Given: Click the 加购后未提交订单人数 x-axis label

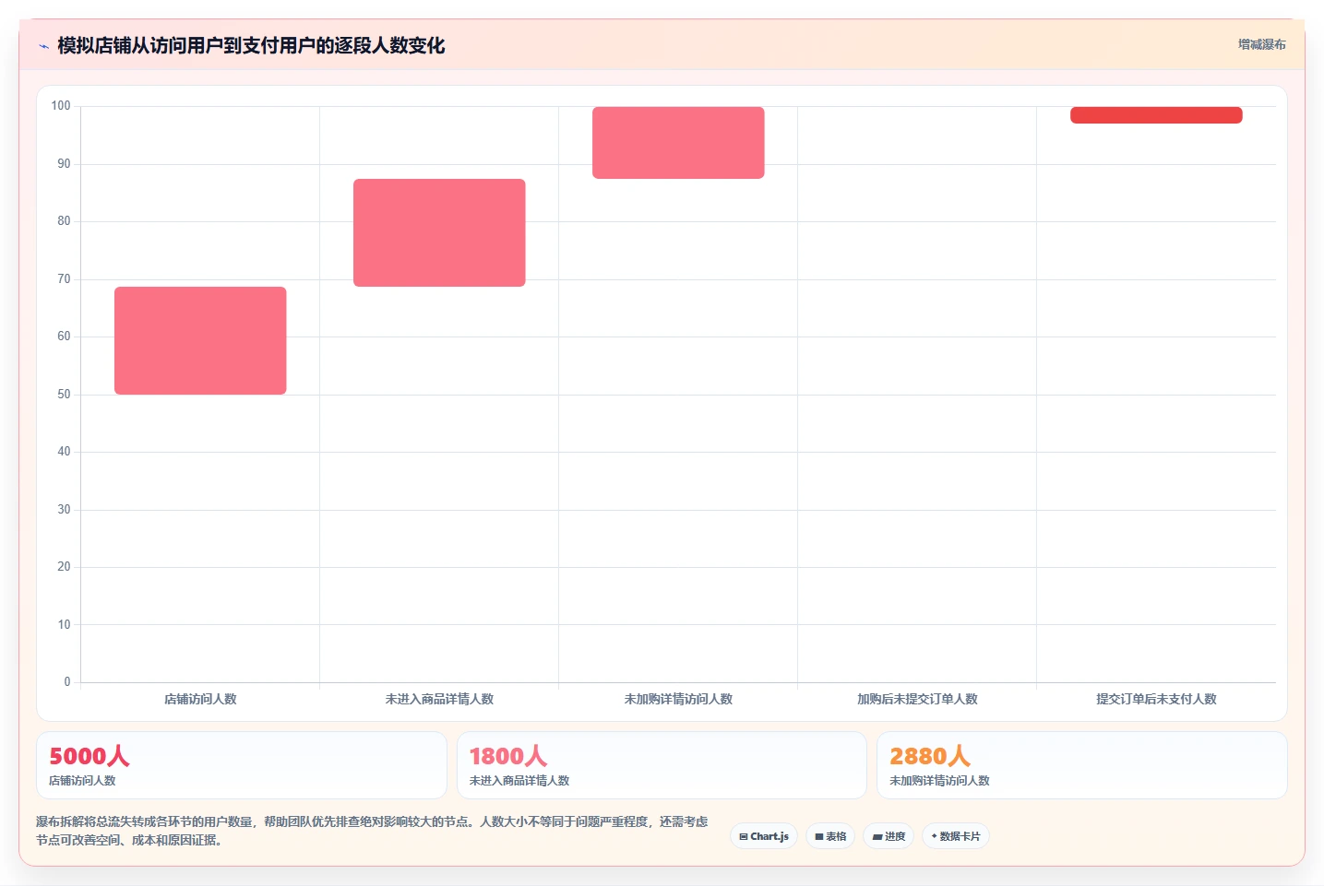Looking at the screenshot, I should (x=917, y=699).
